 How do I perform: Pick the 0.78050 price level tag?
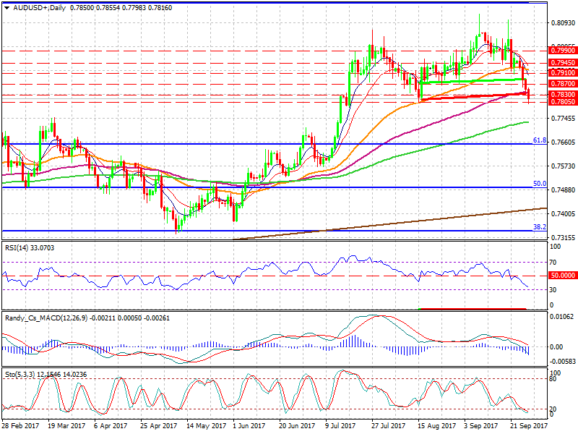tap(562, 102)
